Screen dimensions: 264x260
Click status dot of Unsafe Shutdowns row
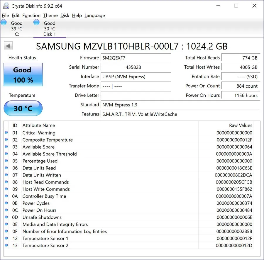coord(6,217)
